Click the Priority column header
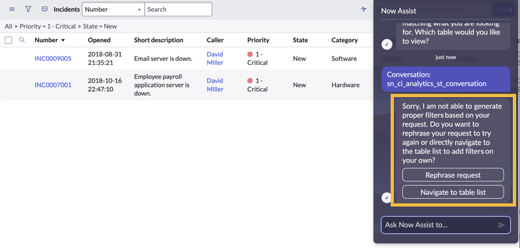Image resolution: width=520 pixels, height=248 pixels. (258, 40)
